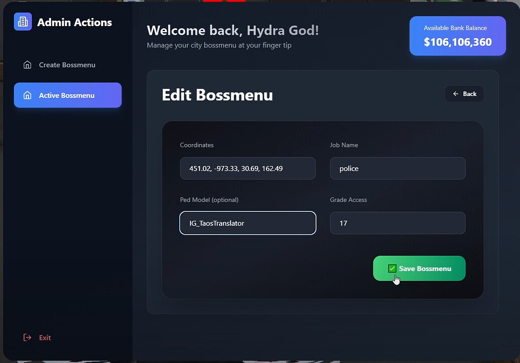The height and width of the screenshot is (363, 520).
Task: Click the bank balance amount $106,106,360
Action: 457,42
